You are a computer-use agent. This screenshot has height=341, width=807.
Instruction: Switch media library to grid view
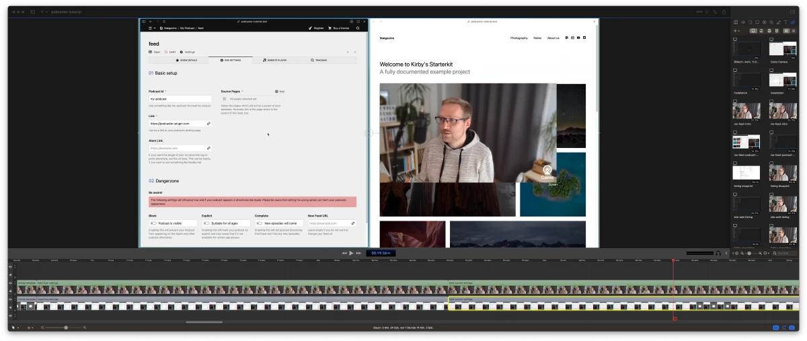786,31
